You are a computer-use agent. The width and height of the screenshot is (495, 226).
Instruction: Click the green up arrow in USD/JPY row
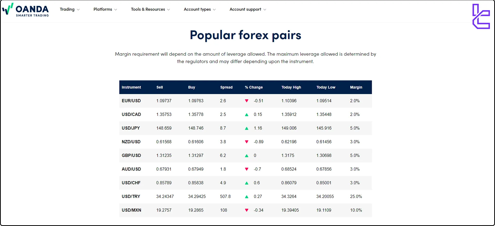[x=247, y=128]
